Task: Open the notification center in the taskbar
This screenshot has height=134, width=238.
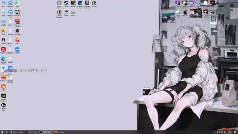Action: point(235,132)
